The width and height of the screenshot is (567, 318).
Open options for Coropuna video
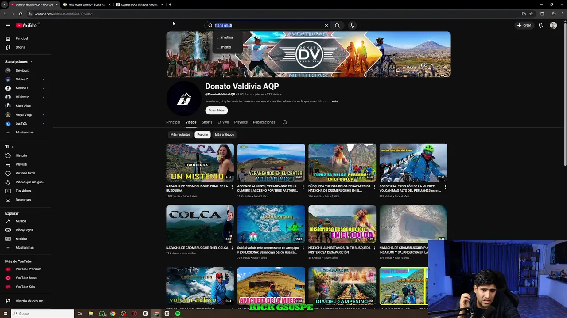[x=445, y=187]
